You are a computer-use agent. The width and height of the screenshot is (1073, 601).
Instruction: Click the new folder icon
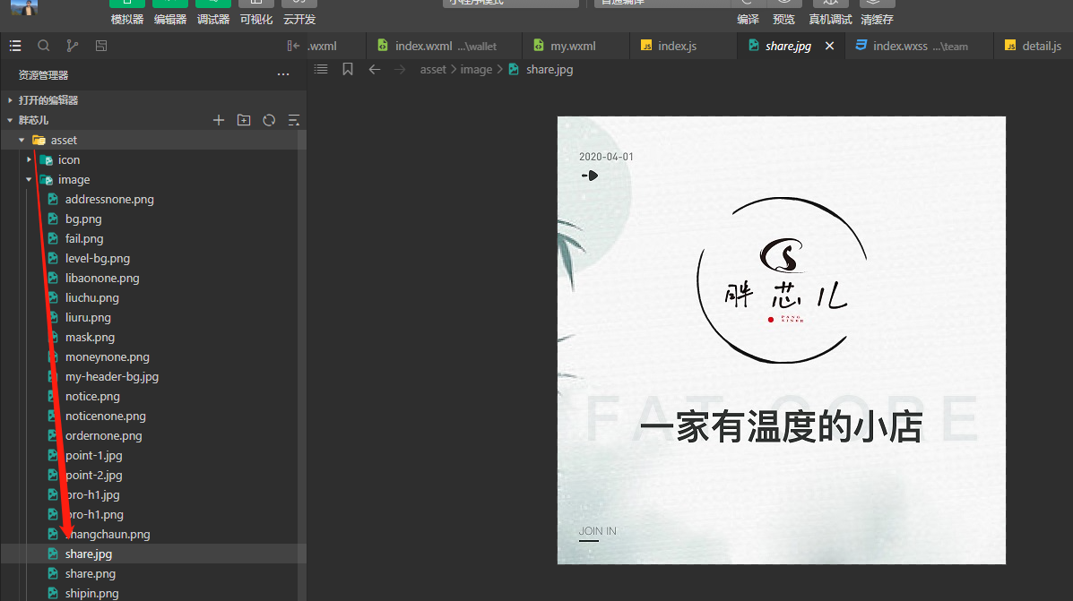coord(243,120)
